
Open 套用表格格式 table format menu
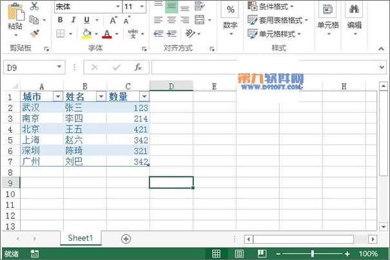(x=278, y=20)
